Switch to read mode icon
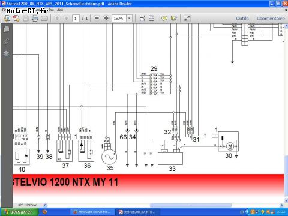288x216 pixels. coord(187,19)
